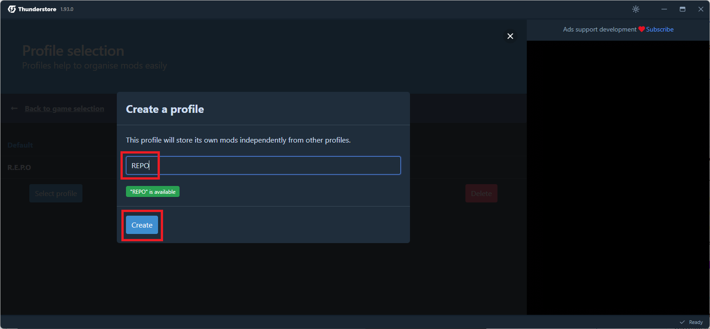Click the Ads support development text
Viewport: 710px width, 329px height.
click(x=600, y=29)
